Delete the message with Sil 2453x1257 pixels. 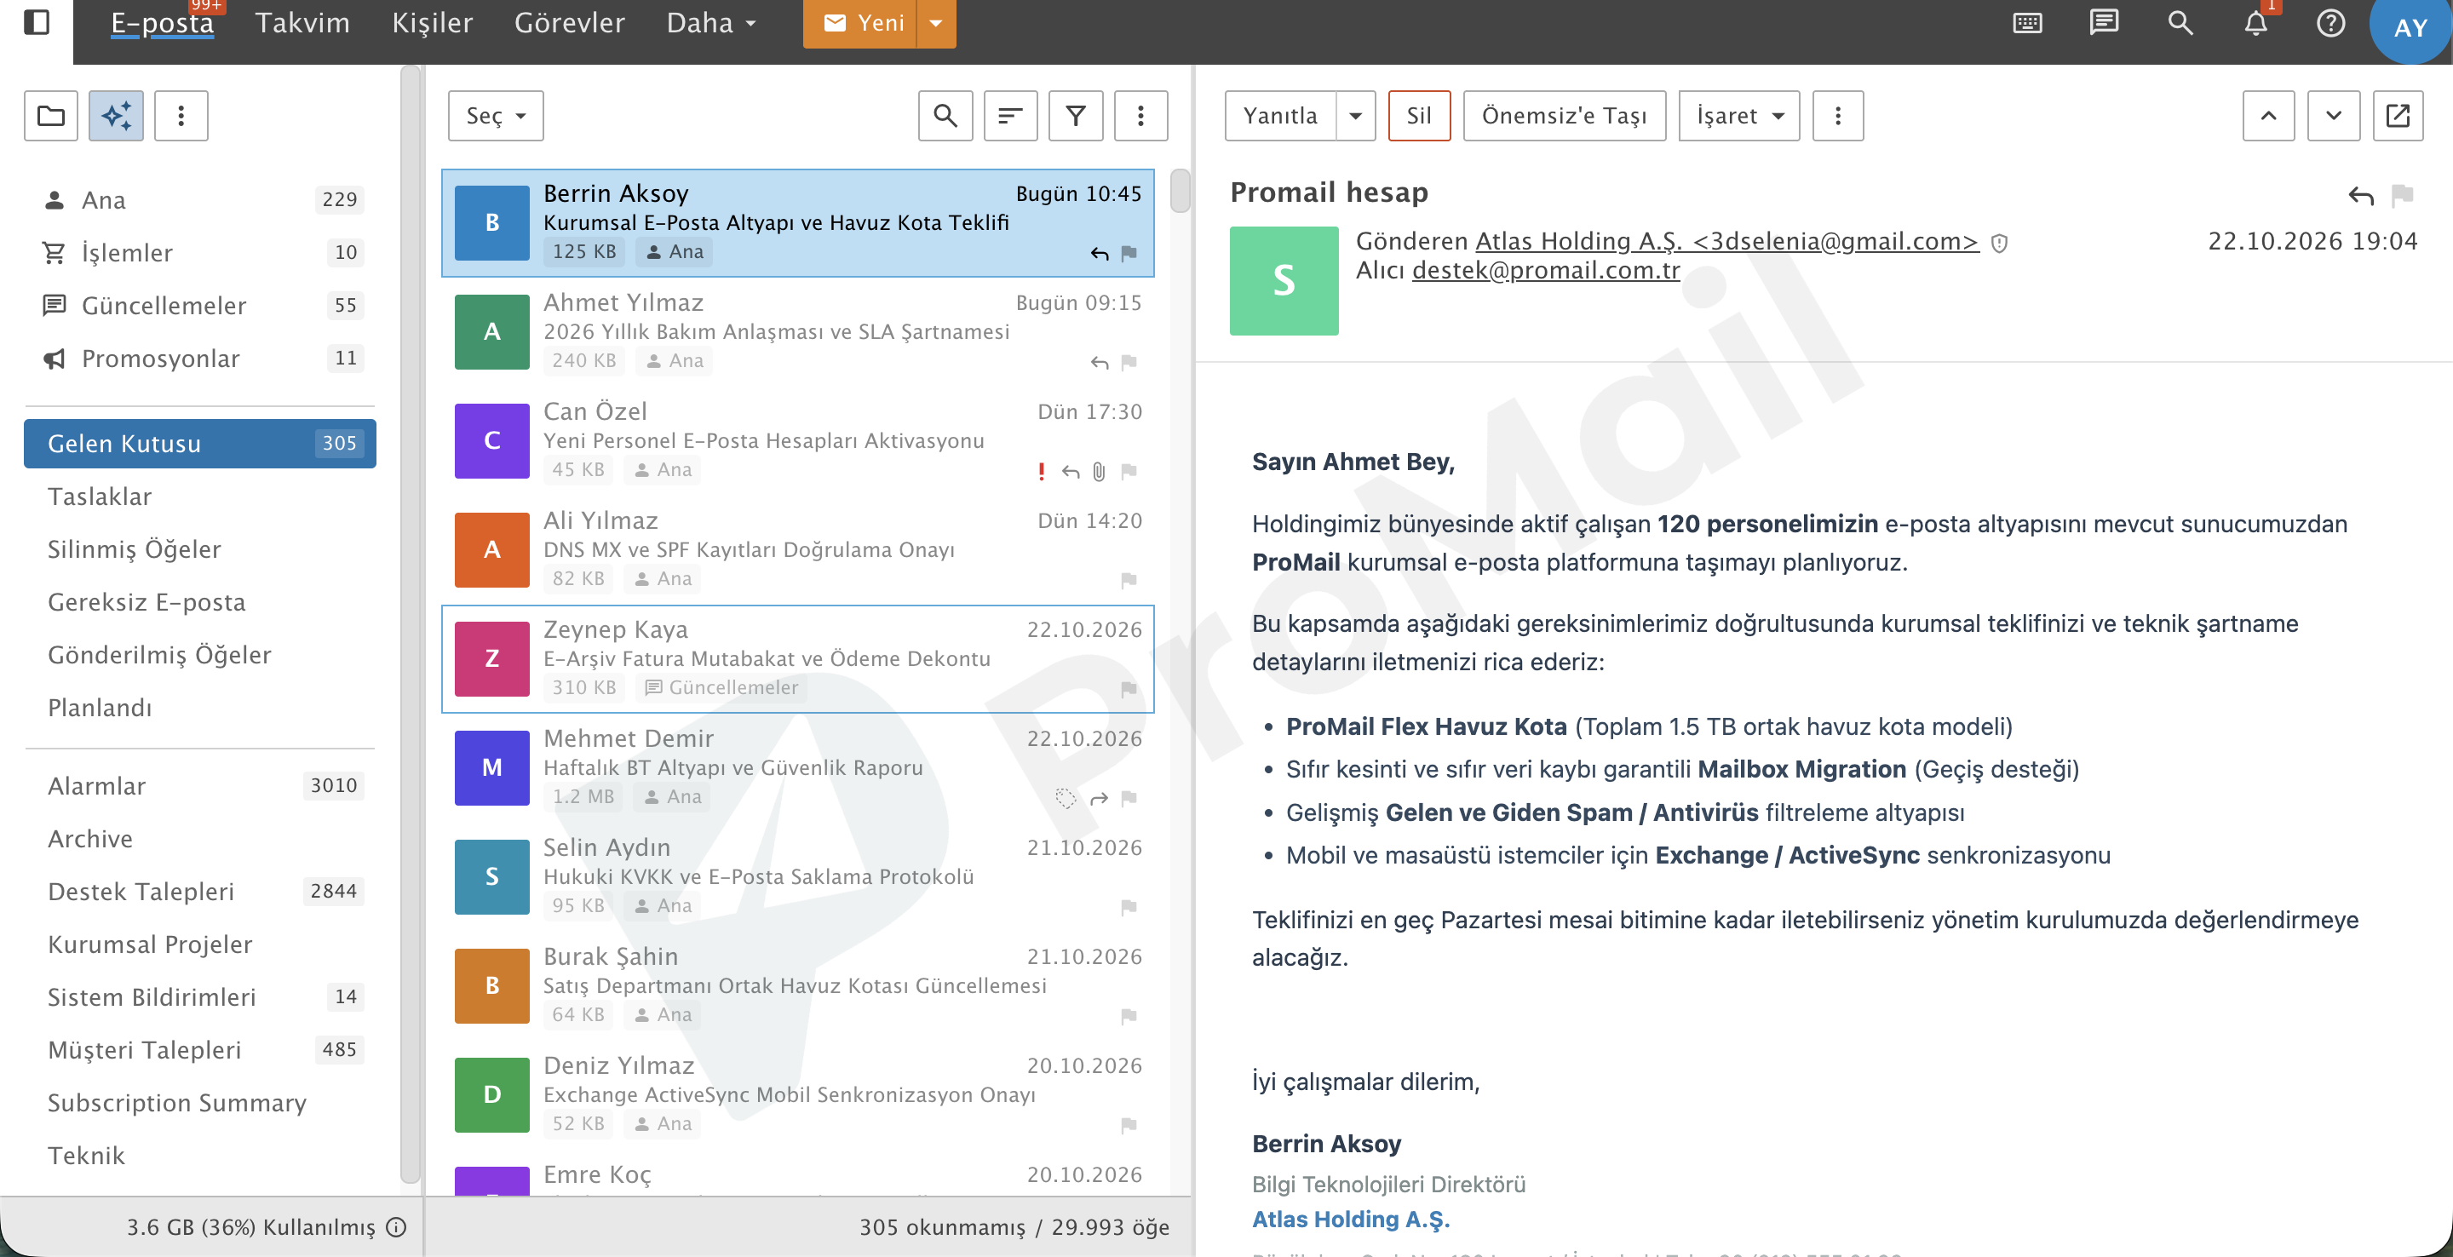[1419, 115]
